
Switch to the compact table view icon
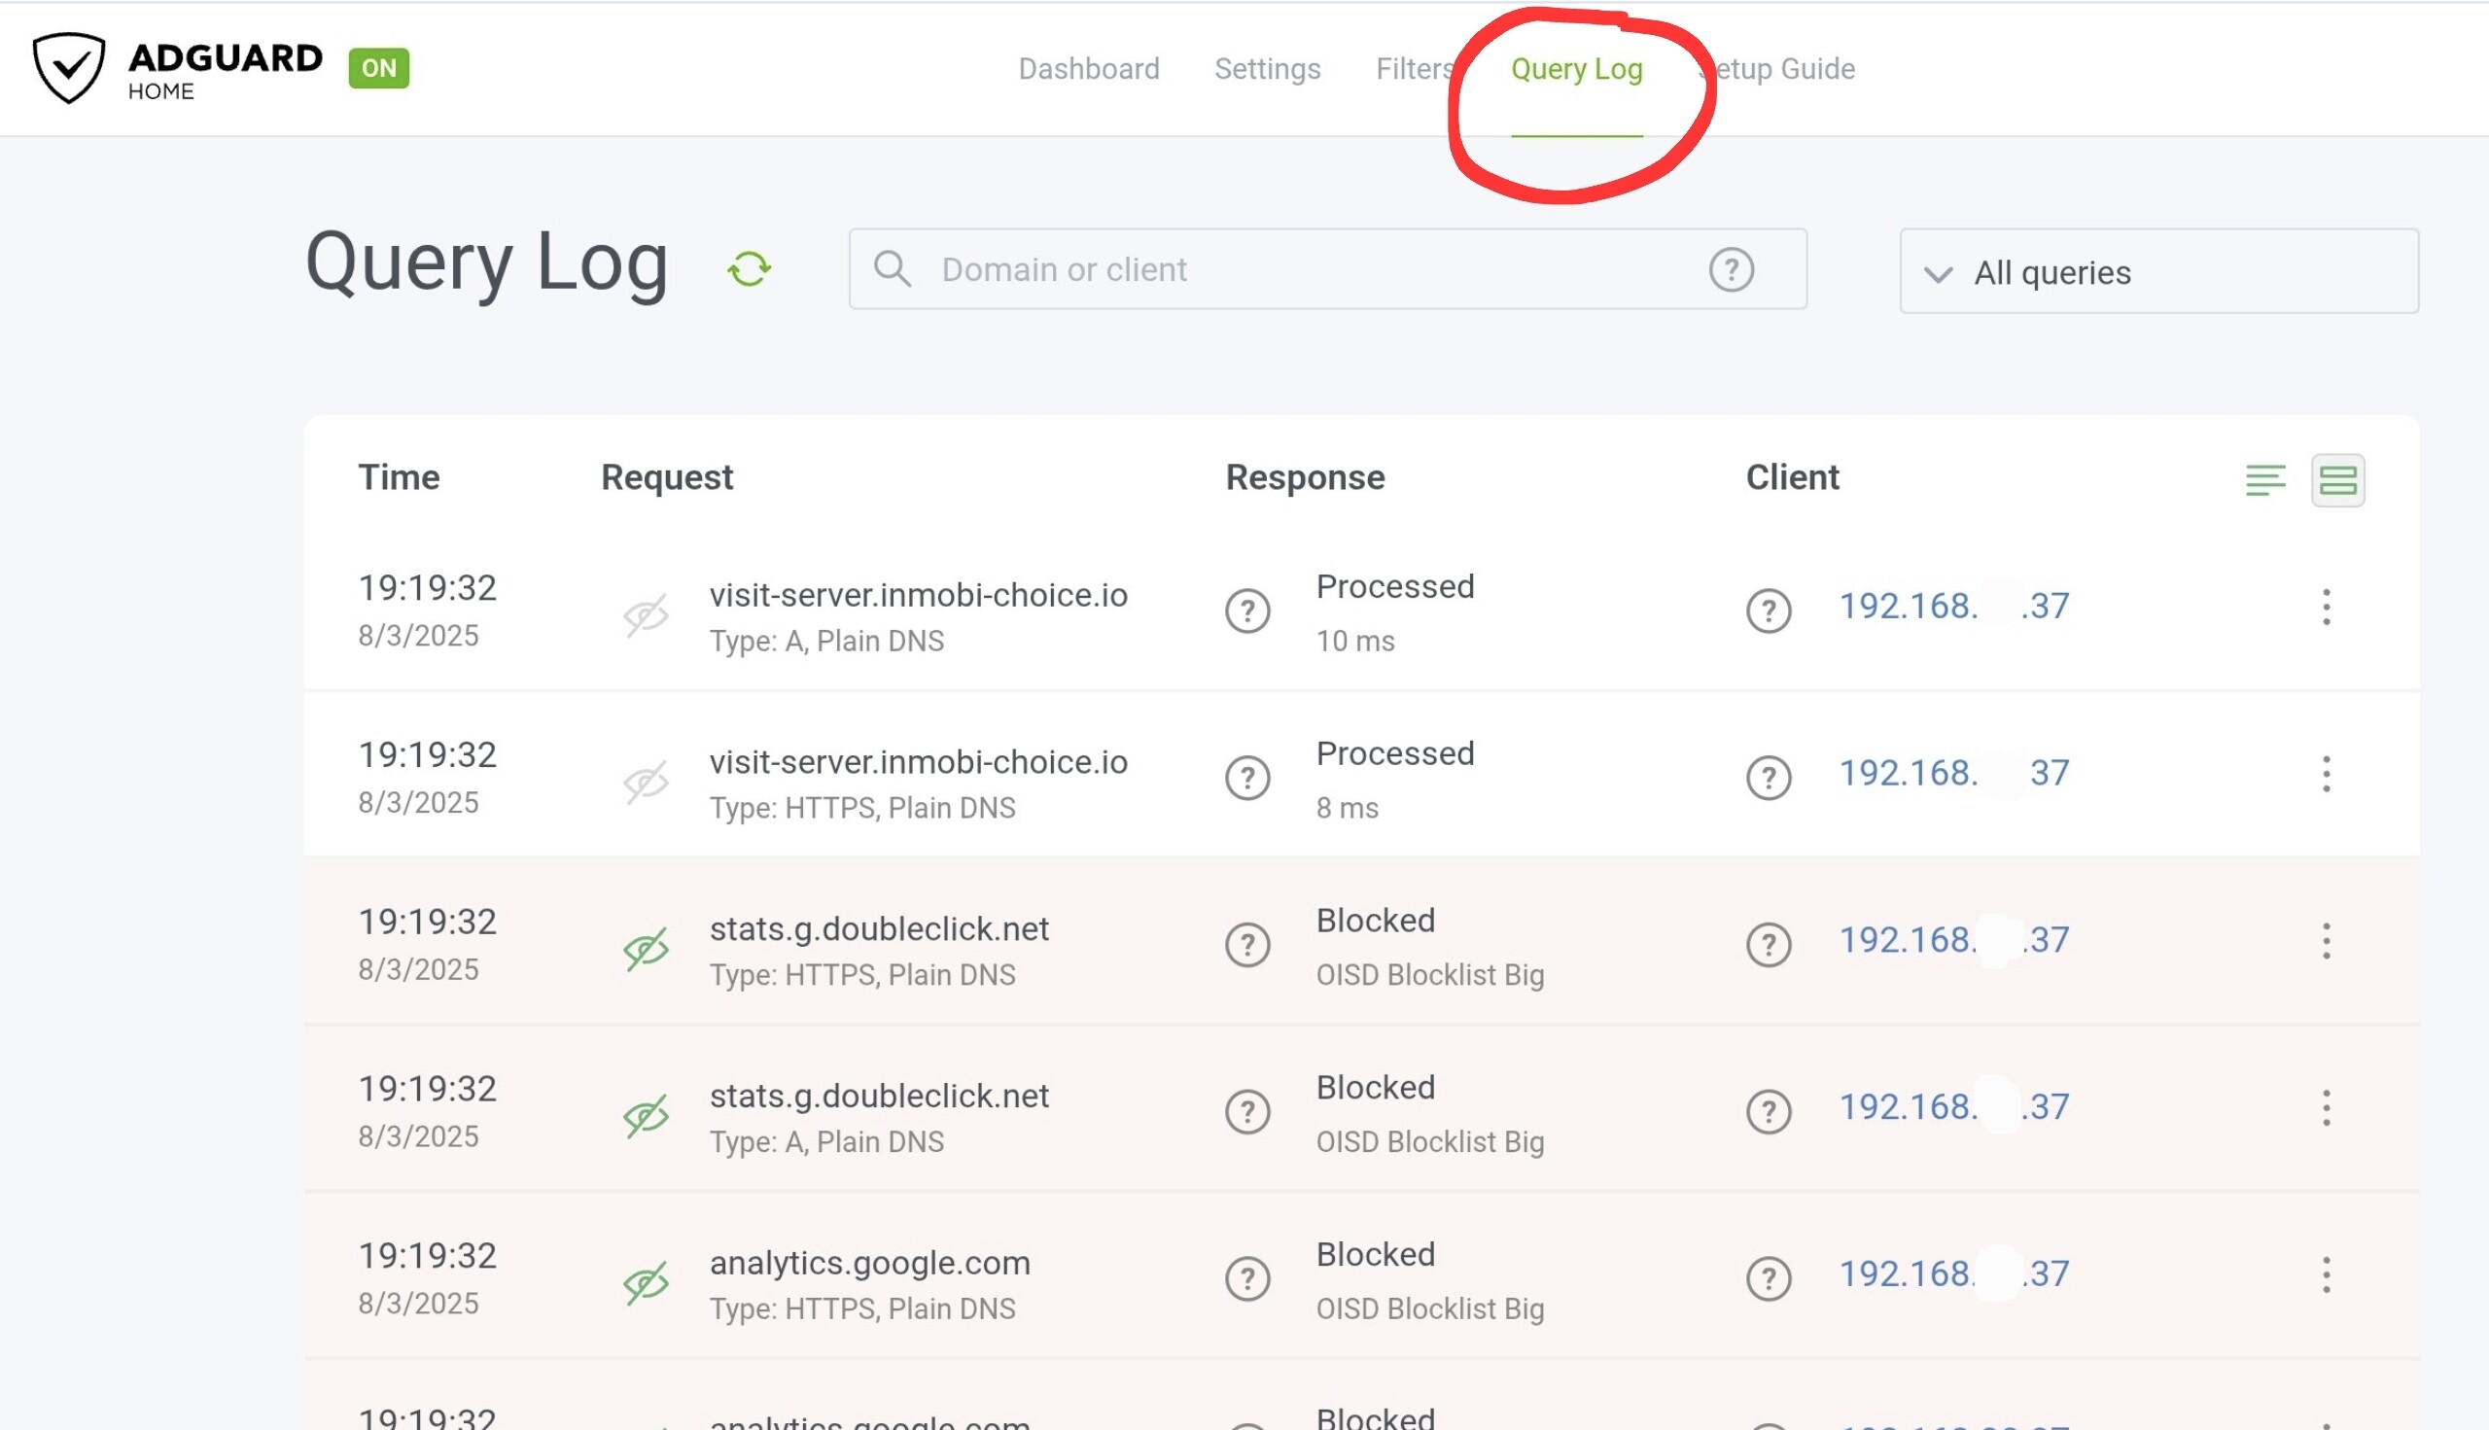(x=2265, y=480)
